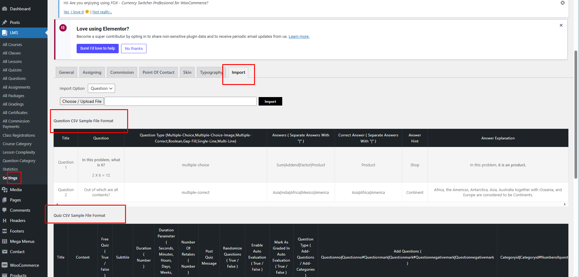Click the WooCommerce logo icon
This screenshot has width=579, height=277.
[x=5, y=265]
